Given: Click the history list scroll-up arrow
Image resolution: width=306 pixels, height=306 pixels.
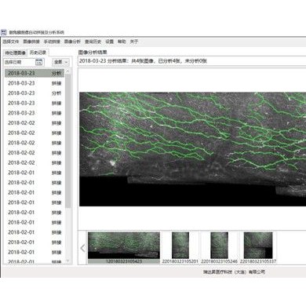Looking at the screenshot, I should pyautogui.click(x=67, y=71).
